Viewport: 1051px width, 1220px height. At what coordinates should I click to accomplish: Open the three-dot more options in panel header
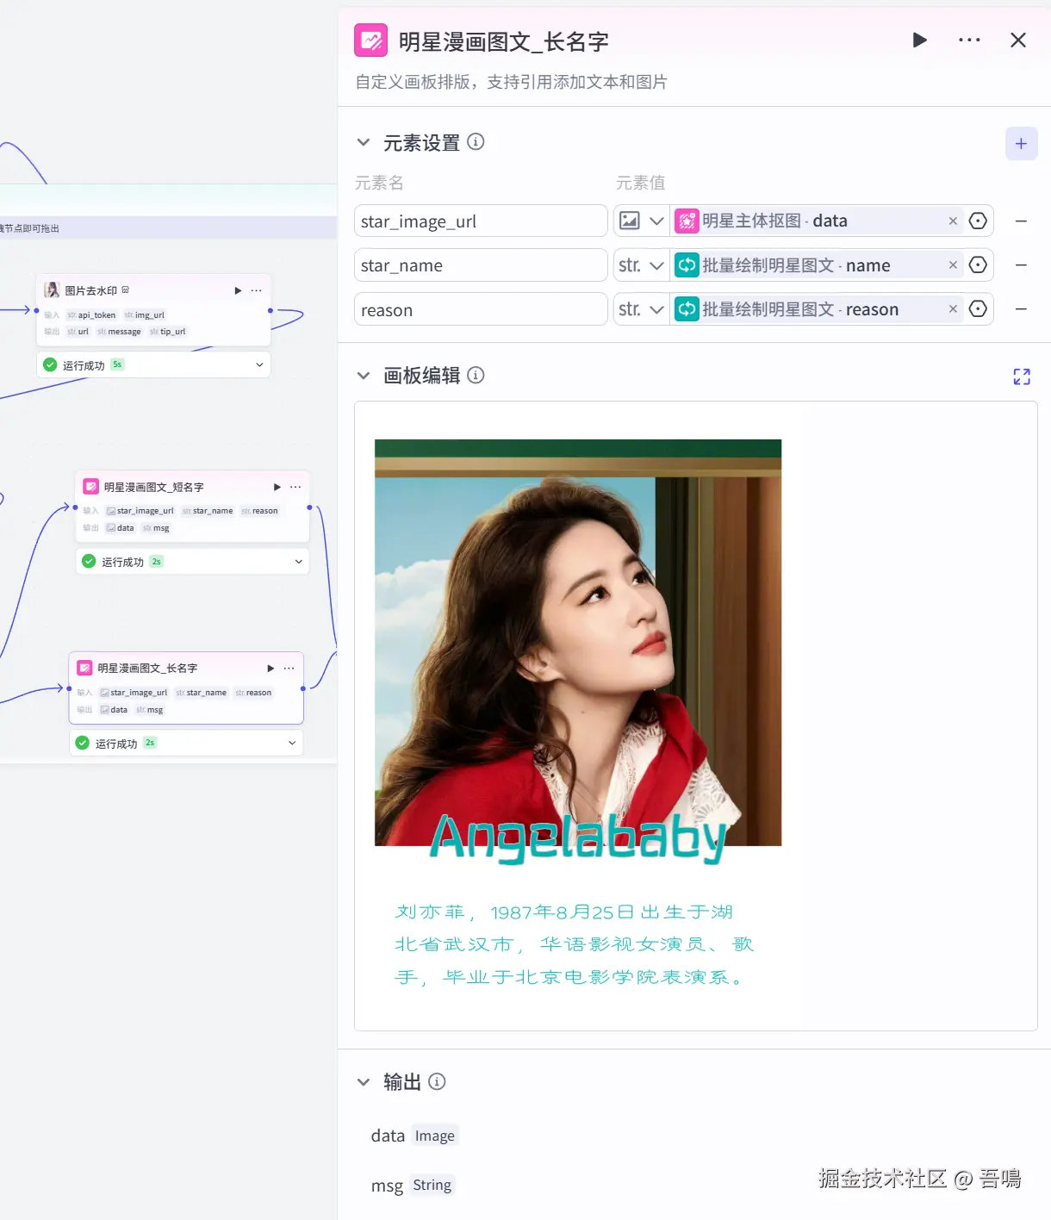click(x=969, y=40)
